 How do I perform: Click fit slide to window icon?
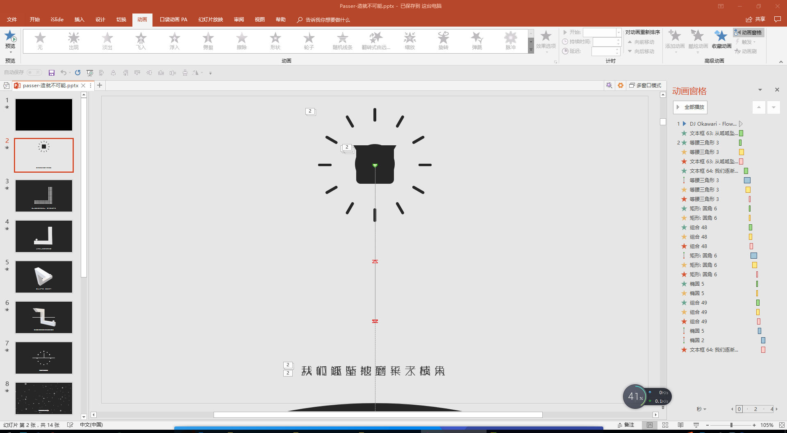782,425
